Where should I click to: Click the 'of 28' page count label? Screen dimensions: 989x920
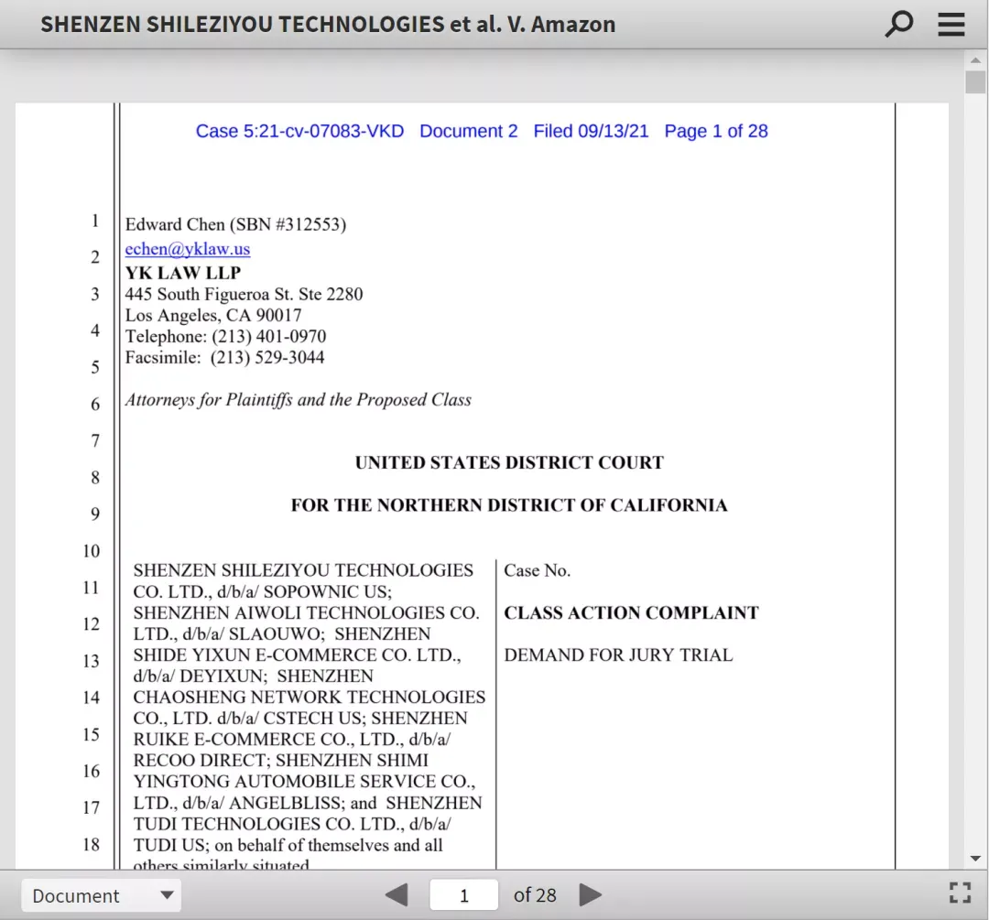click(x=535, y=895)
